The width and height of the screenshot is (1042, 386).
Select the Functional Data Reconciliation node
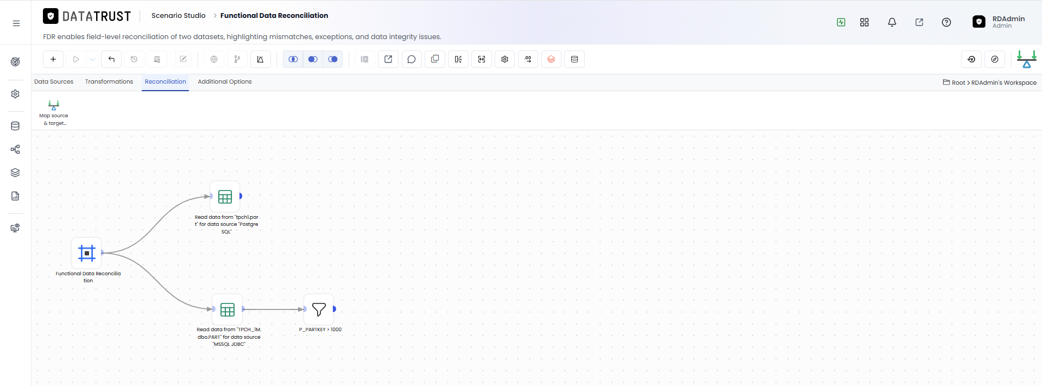click(87, 253)
